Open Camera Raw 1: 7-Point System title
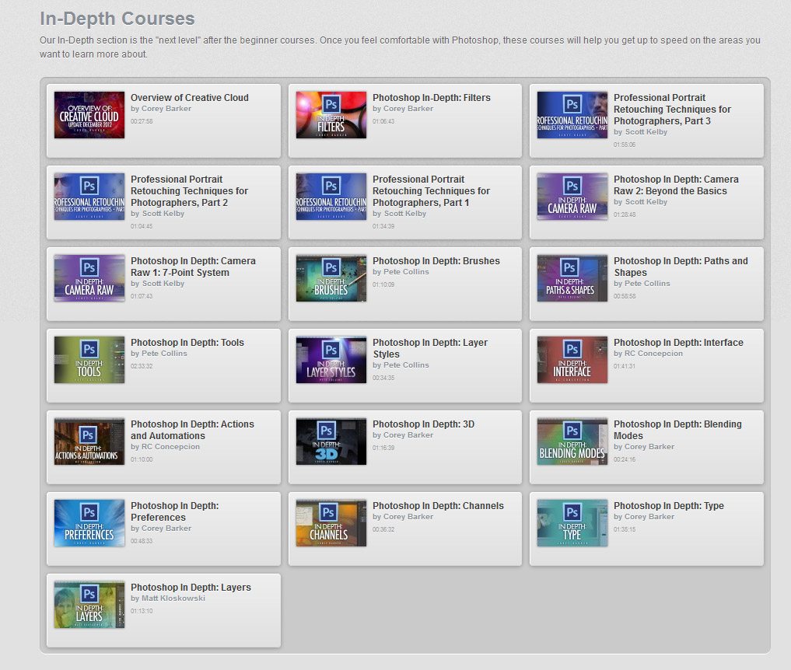Screen dimensions: 791x670 192,267
